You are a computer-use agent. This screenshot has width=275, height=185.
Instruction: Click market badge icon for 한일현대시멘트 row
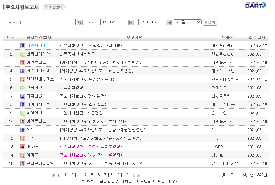(23, 79)
